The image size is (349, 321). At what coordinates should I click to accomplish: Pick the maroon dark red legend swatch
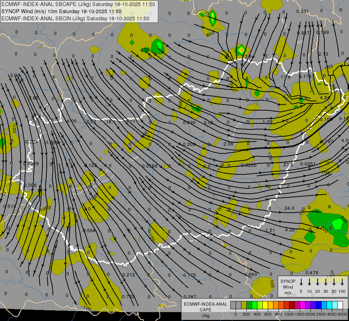pyautogui.click(x=292, y=305)
